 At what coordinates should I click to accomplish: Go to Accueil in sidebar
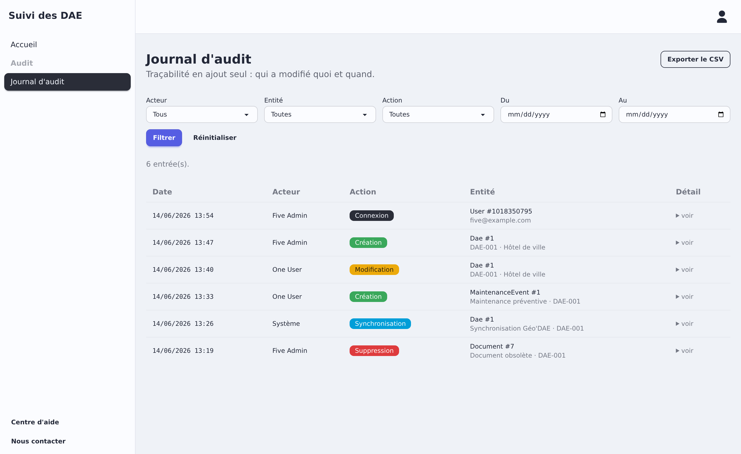[x=24, y=44]
